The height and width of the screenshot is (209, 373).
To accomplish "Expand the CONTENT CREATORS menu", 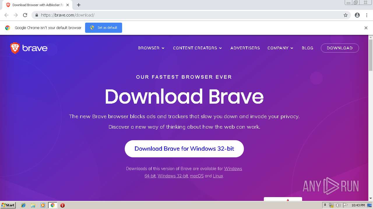I will click(198, 48).
